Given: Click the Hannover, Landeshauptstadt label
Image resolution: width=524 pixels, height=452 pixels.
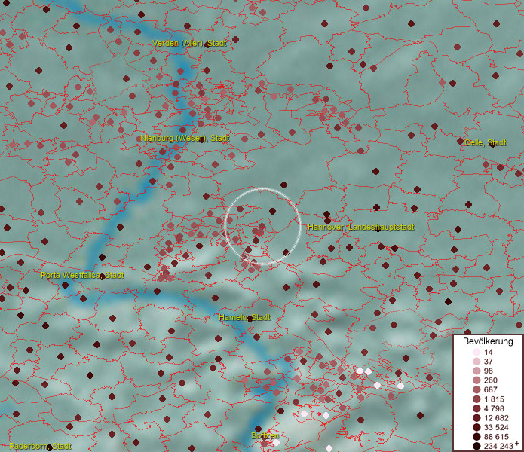Looking at the screenshot, I should [x=361, y=227].
